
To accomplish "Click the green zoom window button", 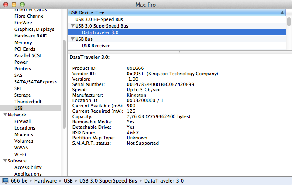I will [22, 5].
